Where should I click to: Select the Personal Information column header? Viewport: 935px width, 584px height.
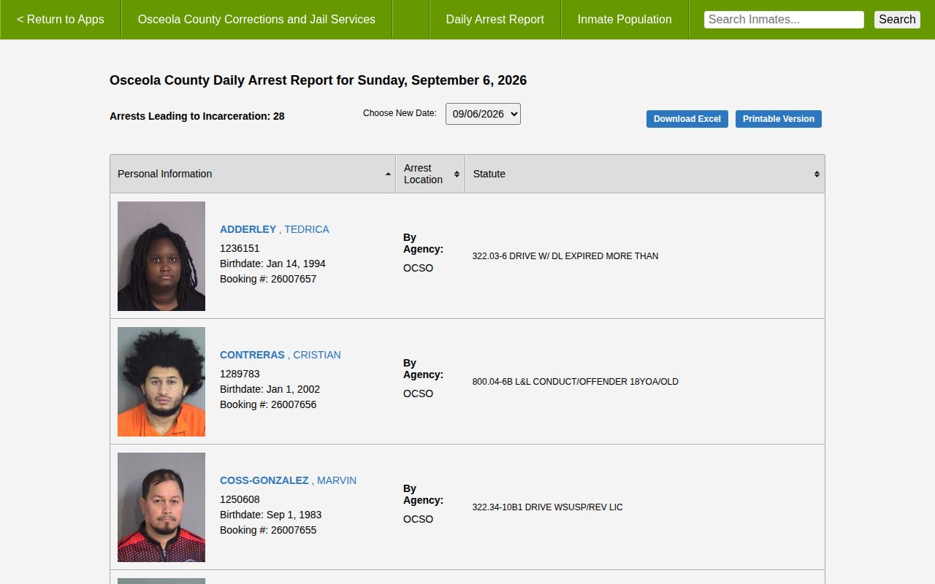[x=253, y=174]
